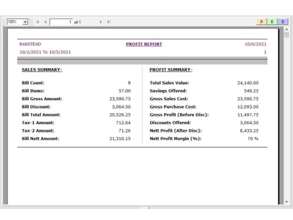Select Bill Discount value in Sales Summary
Image resolution: width=293 pixels, height=220 pixels.
[x=121, y=107]
